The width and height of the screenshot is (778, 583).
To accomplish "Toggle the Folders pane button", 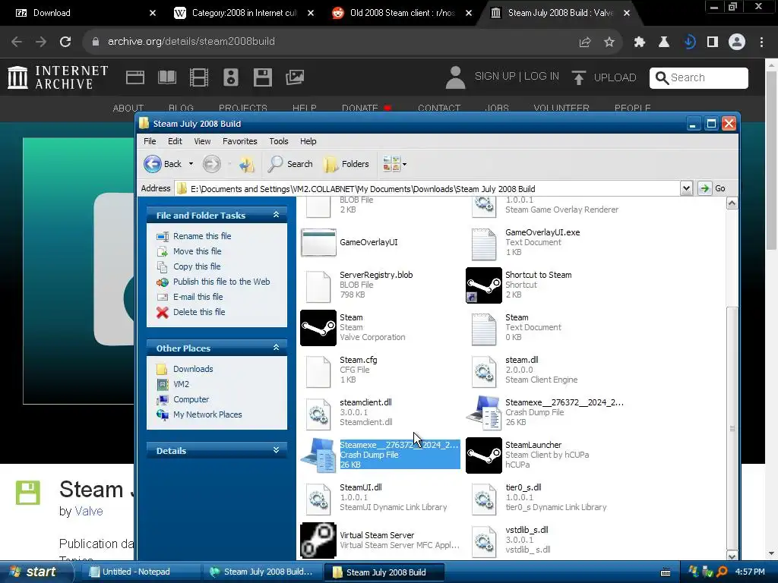I will tap(346, 164).
